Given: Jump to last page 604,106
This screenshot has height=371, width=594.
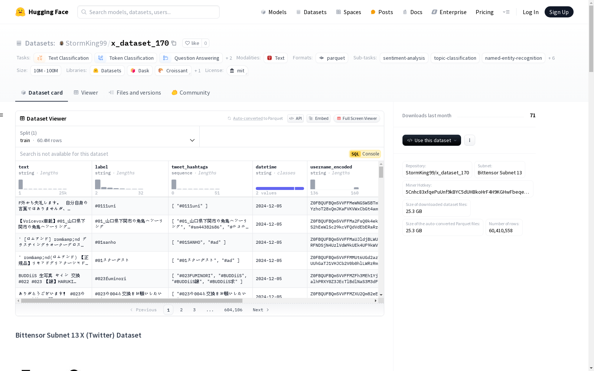Looking at the screenshot, I should [233, 310].
